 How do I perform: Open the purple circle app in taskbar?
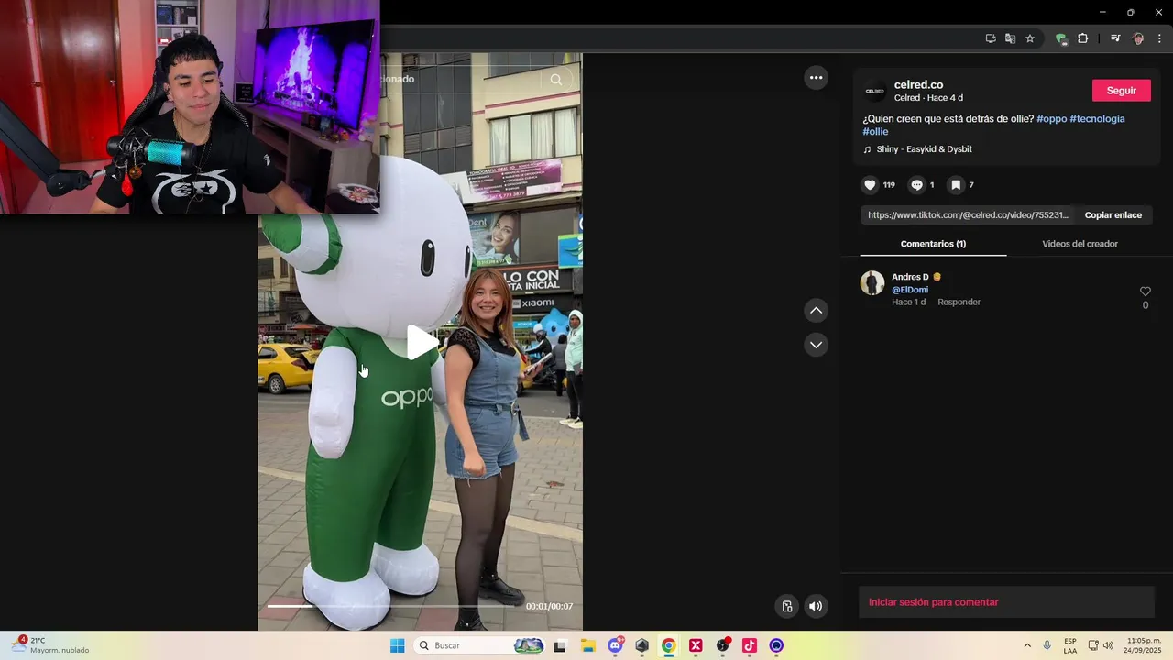776,645
